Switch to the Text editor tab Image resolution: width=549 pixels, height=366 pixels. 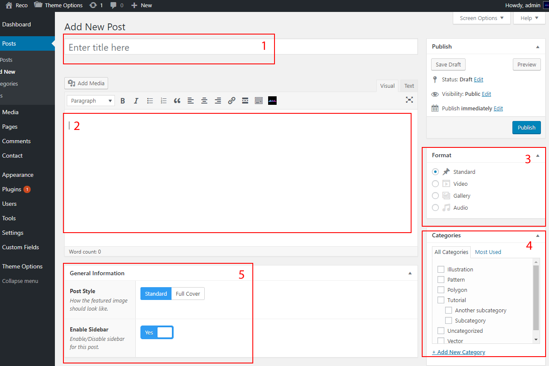click(409, 86)
